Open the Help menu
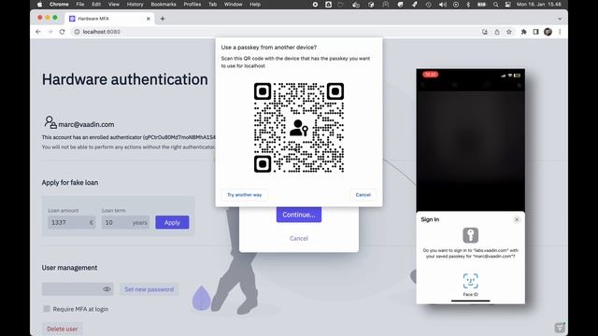 click(255, 5)
